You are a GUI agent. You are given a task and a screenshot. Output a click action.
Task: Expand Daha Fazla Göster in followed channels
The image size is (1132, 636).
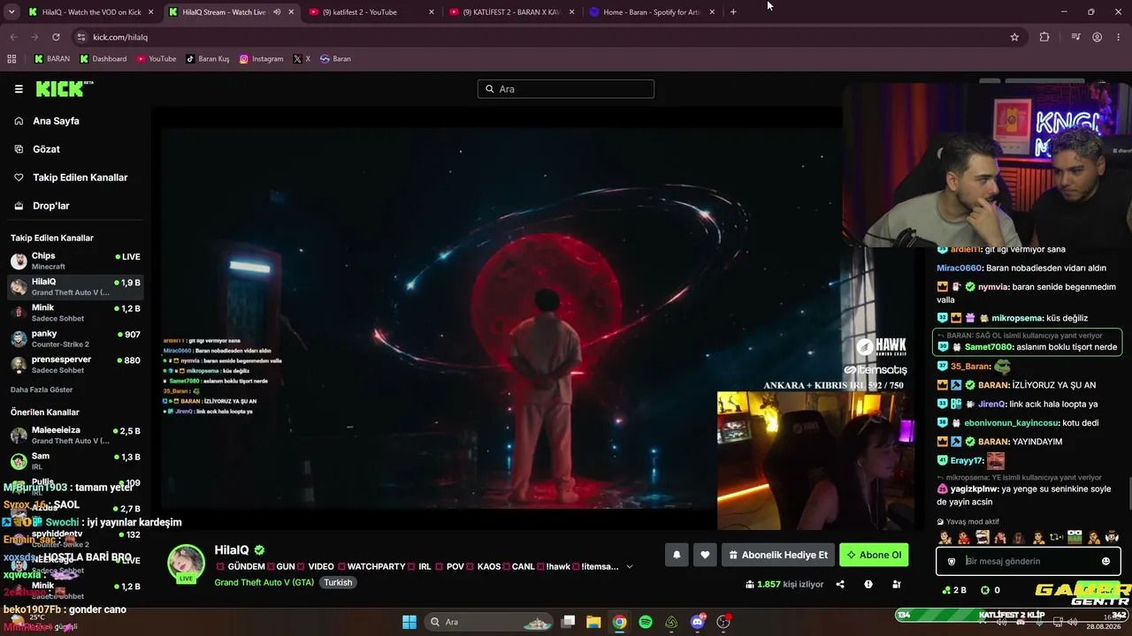42,390
